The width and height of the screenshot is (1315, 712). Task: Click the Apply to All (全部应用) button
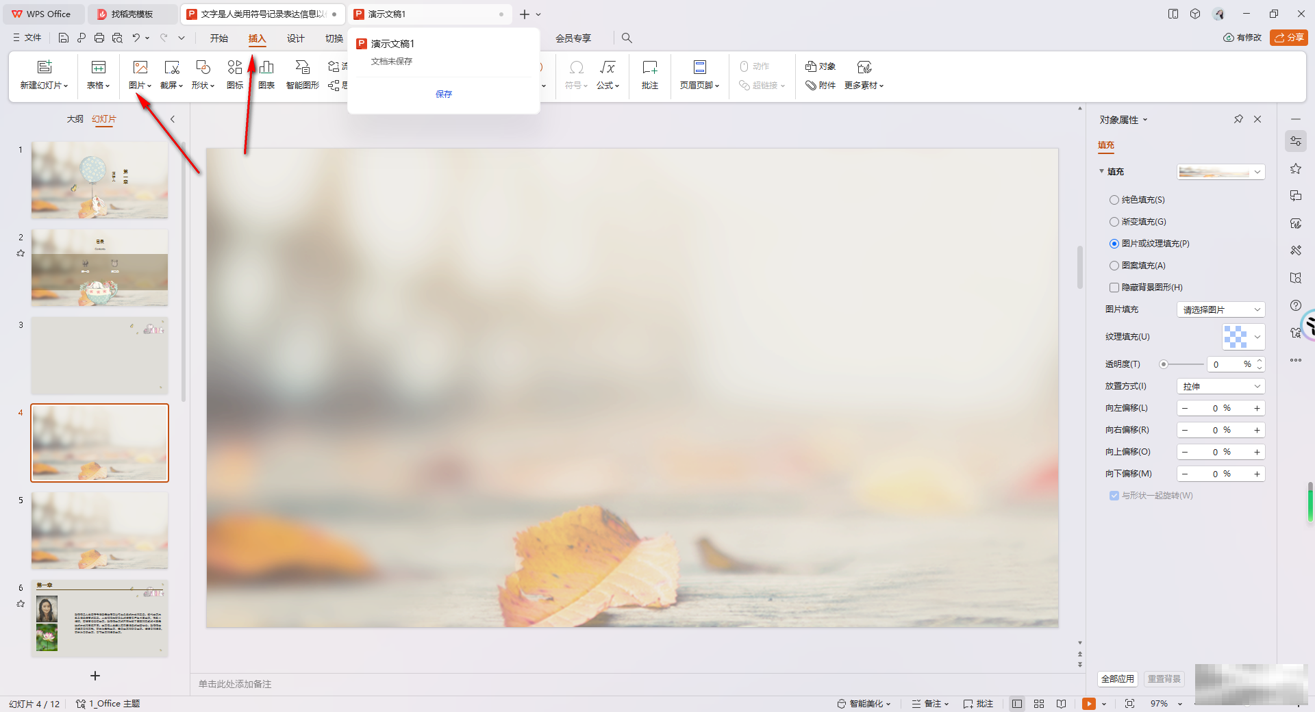(1118, 678)
